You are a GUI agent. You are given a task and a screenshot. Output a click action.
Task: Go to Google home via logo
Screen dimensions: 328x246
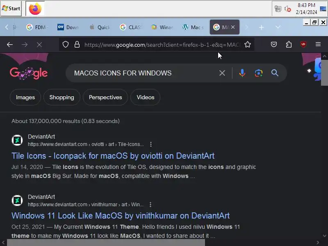coord(29,73)
